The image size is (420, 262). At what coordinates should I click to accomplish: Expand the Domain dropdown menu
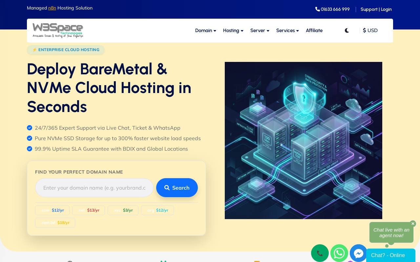(x=206, y=30)
